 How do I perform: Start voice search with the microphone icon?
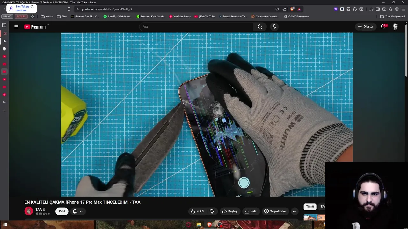click(274, 27)
